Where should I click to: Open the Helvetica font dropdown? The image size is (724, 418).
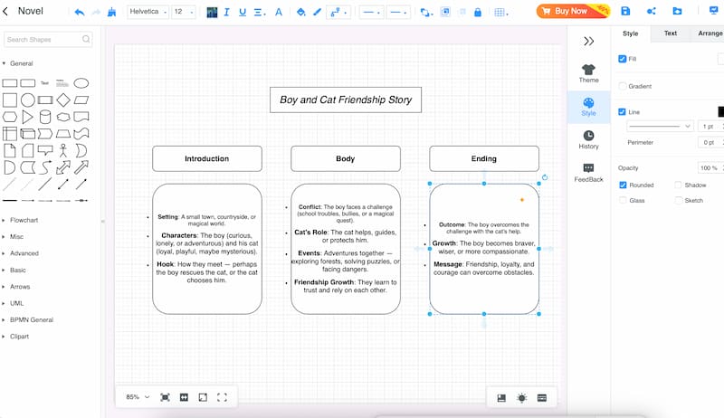pos(148,12)
